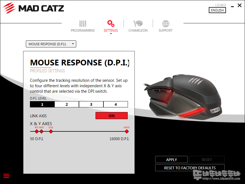Image resolution: width=245 pixels, height=184 pixels.
Task: Turn off the Link Axis toggle
Action: click(x=112, y=116)
